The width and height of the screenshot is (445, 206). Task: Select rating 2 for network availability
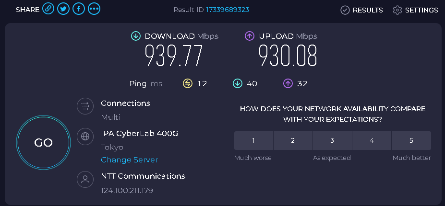click(x=293, y=140)
